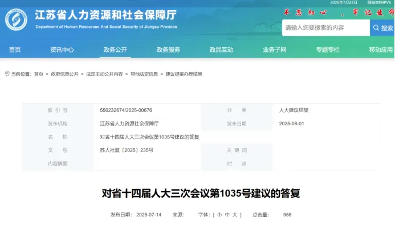Click the 索引号 label cell
Image resolution: width=395 pixels, height=225 pixels.
click(58, 111)
